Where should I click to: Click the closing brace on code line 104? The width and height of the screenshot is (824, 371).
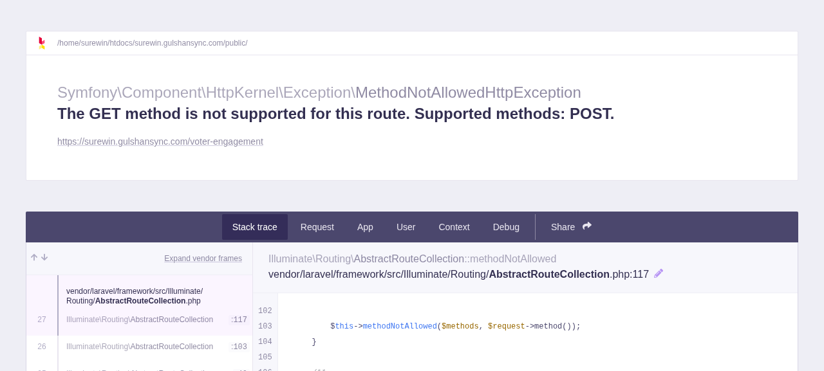click(314, 342)
